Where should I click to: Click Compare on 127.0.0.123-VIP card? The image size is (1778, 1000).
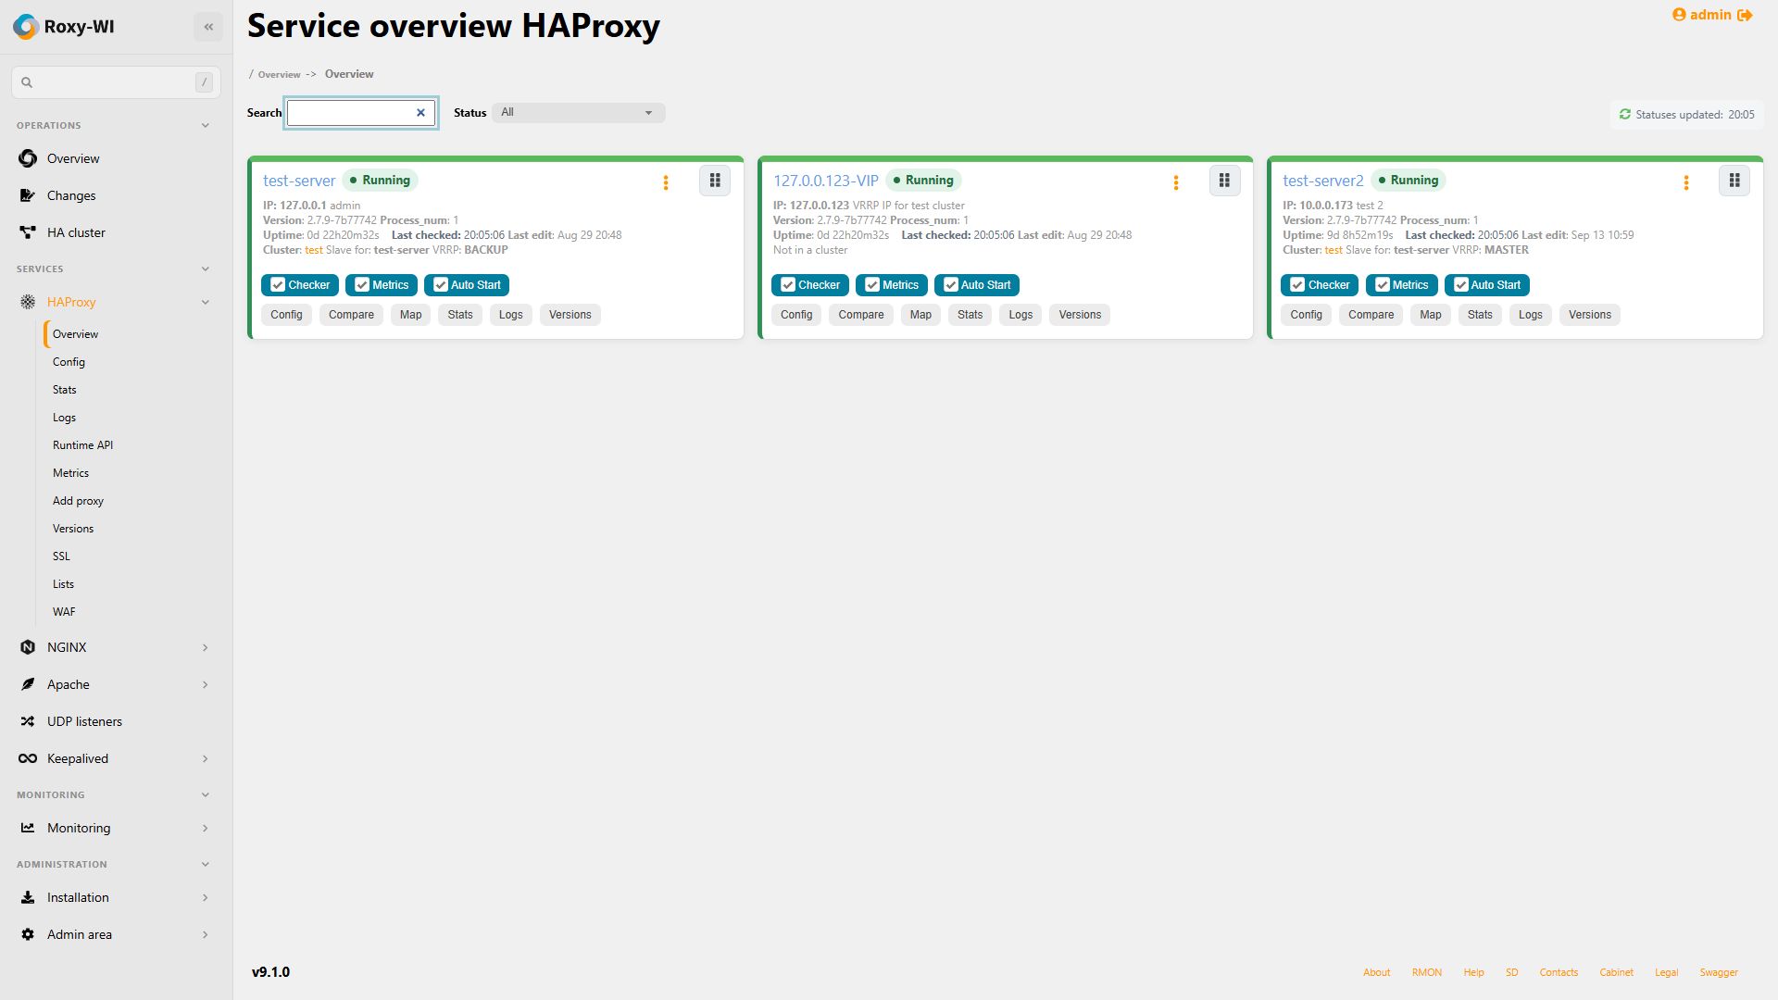tap(861, 315)
